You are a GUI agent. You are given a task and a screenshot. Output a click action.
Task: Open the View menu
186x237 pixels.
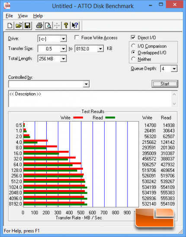pos(23,16)
